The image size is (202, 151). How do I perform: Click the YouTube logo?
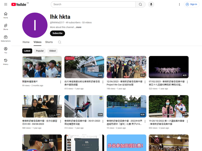[x=19, y=4]
